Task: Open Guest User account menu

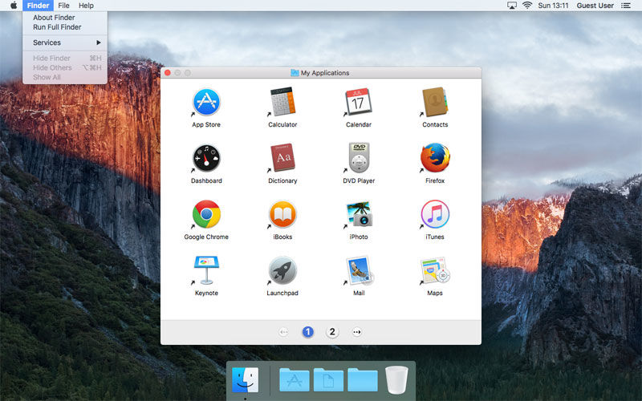Action: (x=595, y=6)
